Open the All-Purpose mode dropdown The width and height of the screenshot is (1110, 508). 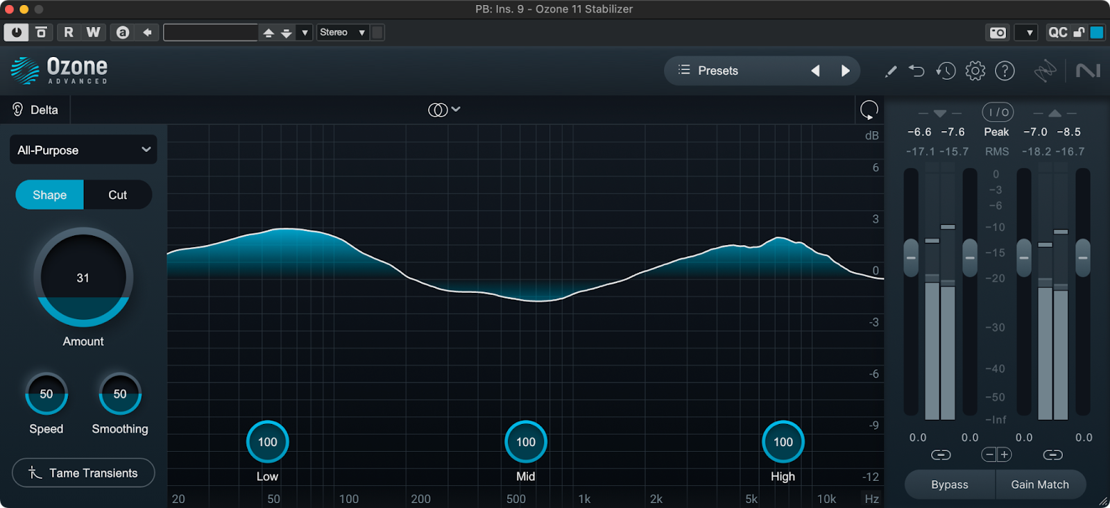pyautogui.click(x=83, y=150)
